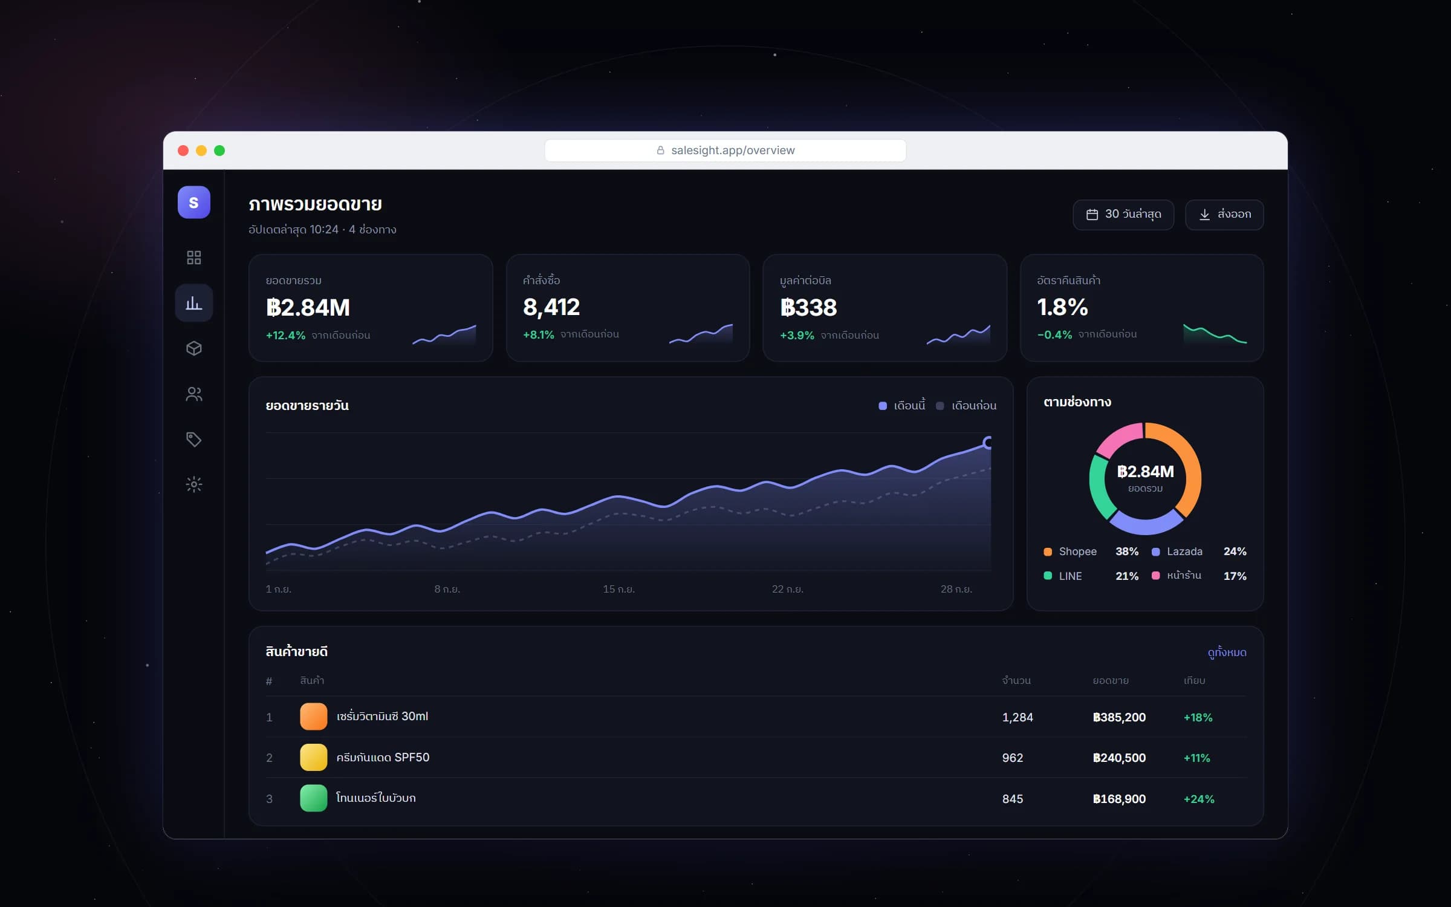The width and height of the screenshot is (1451, 907).
Task: Click the lock icon in address bar
Action: tap(660, 150)
